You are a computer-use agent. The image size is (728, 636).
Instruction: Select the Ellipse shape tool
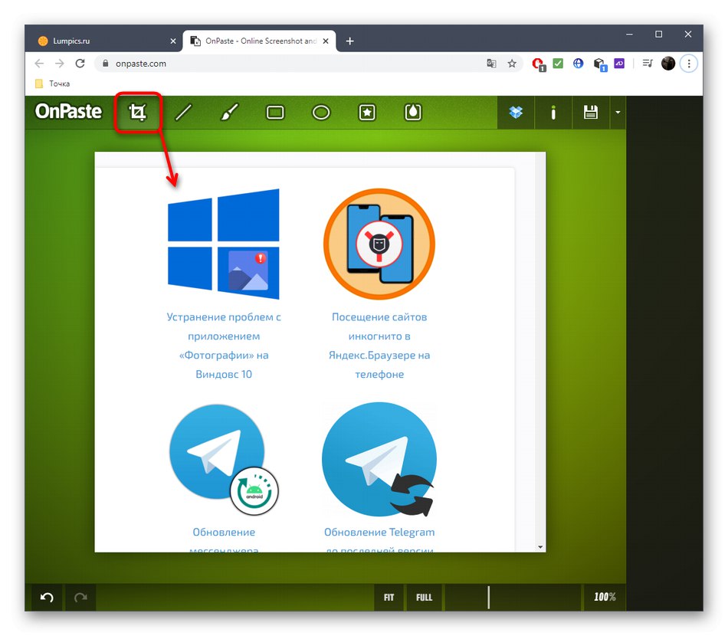click(x=320, y=112)
